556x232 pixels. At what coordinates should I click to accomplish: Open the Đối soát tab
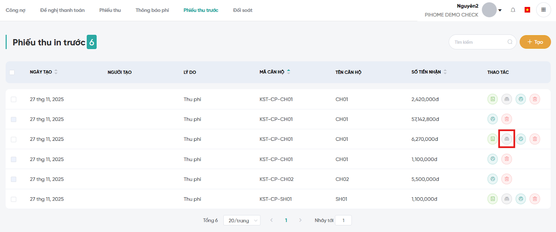click(243, 10)
